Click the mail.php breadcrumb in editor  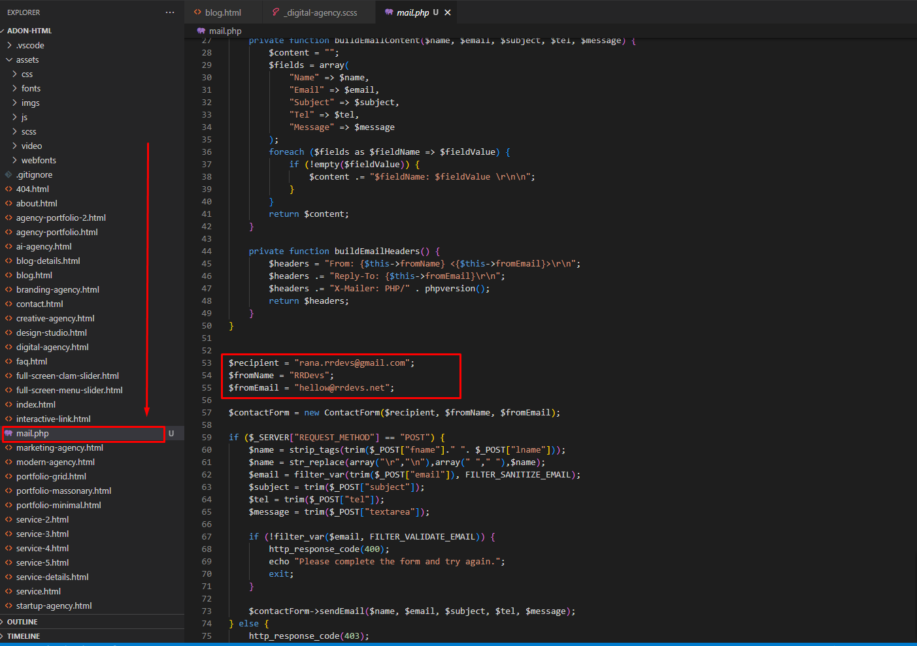pos(225,31)
